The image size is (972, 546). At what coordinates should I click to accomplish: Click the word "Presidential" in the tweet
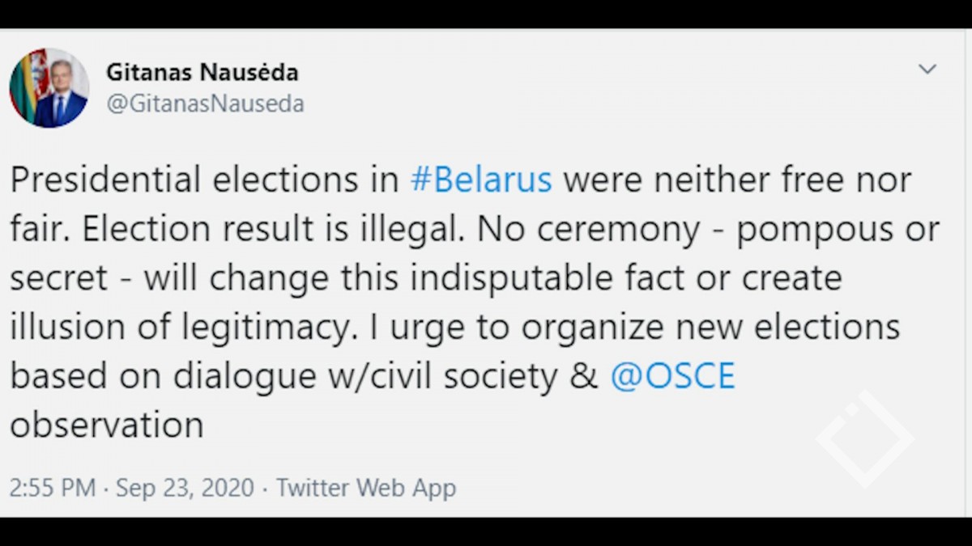106,180
